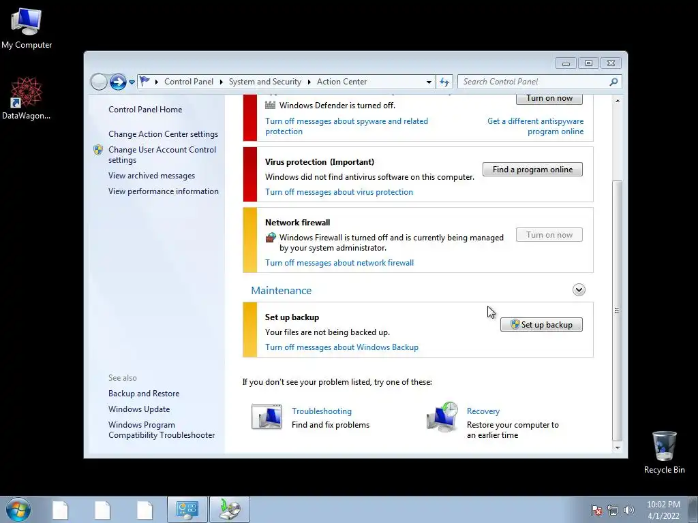The height and width of the screenshot is (523, 698).
Task: Select Action Center breadcrumb
Action: point(342,82)
